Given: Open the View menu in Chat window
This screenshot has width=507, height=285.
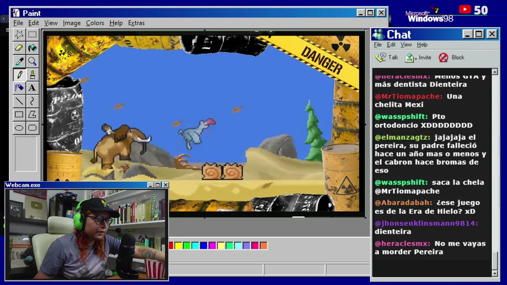Looking at the screenshot, I should click(x=406, y=45).
